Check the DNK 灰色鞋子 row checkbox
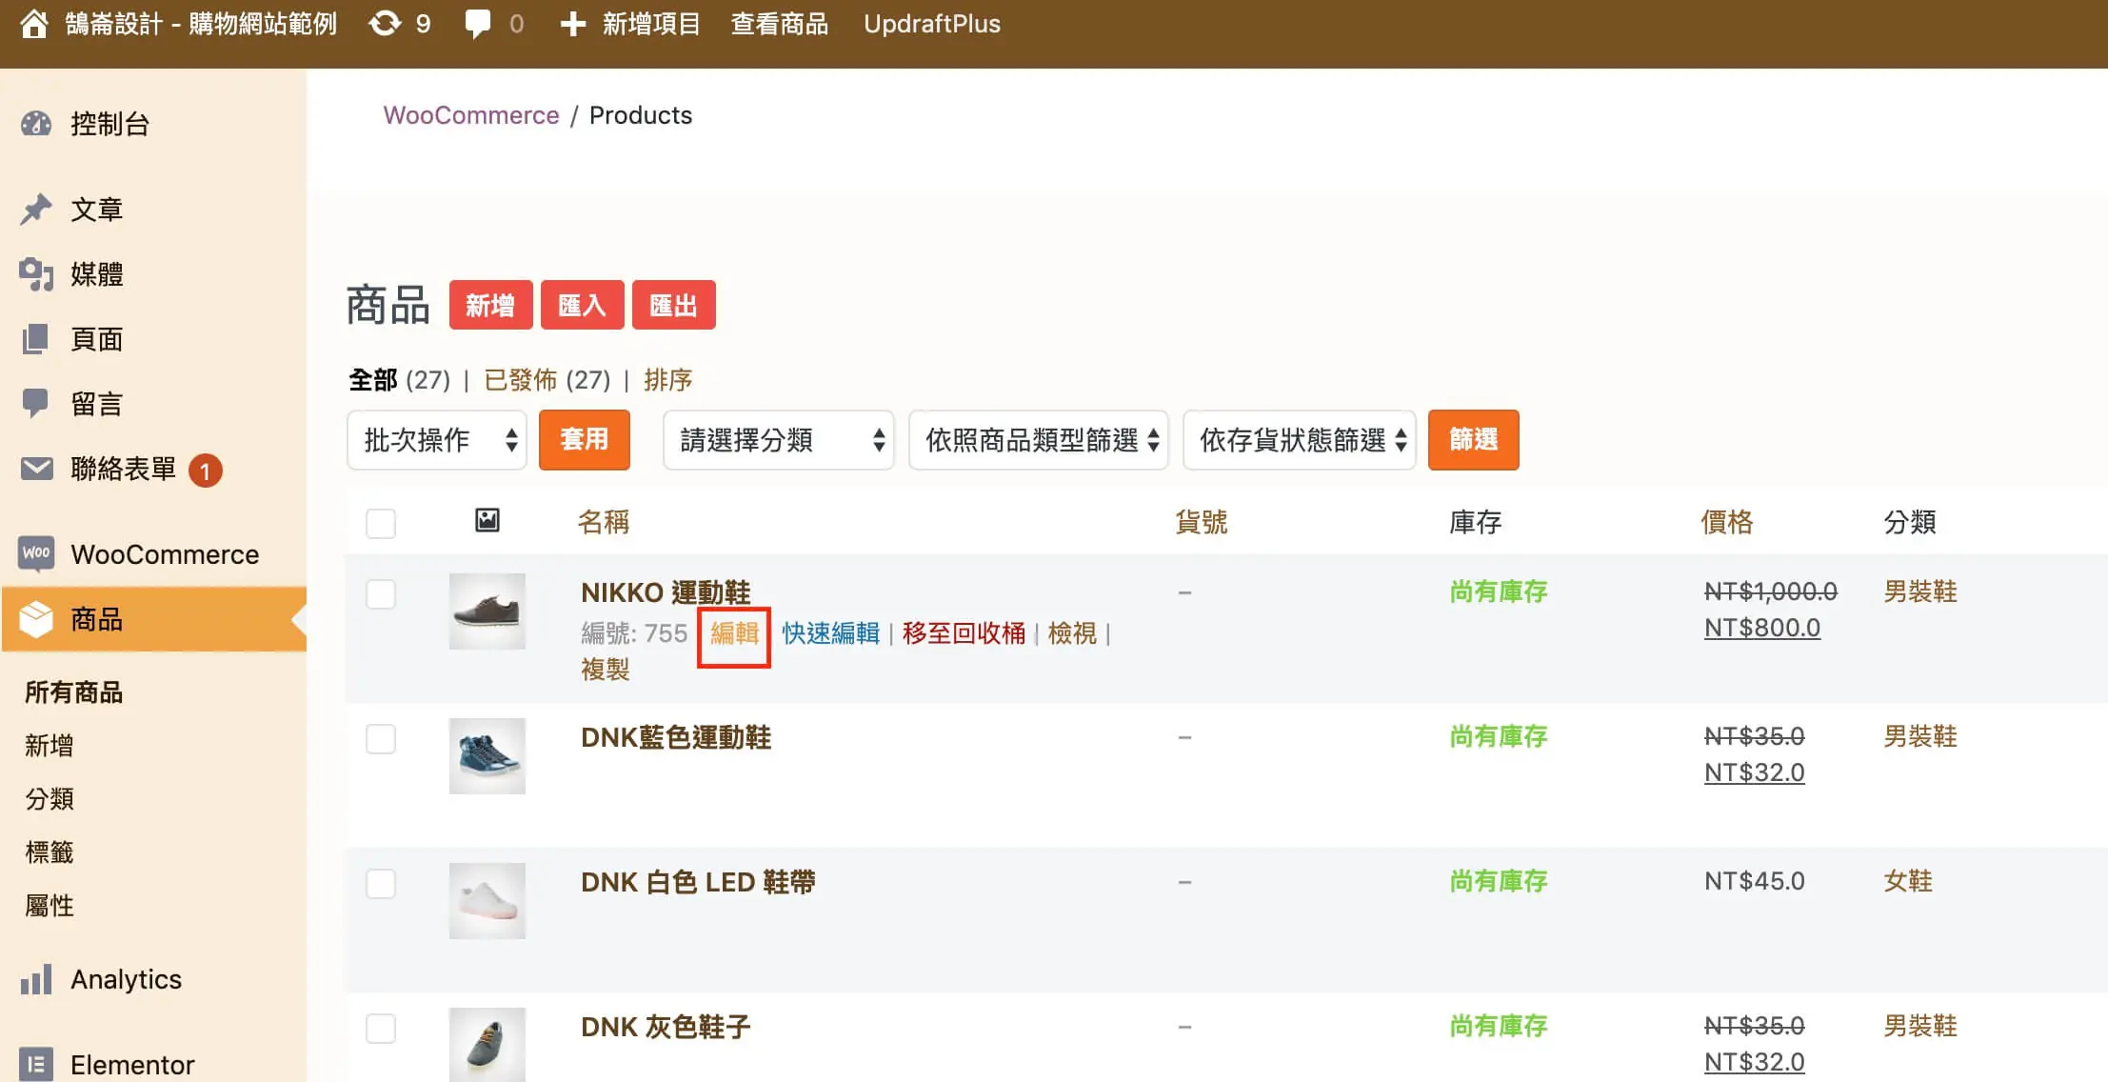This screenshot has height=1082, width=2108. tap(381, 1029)
